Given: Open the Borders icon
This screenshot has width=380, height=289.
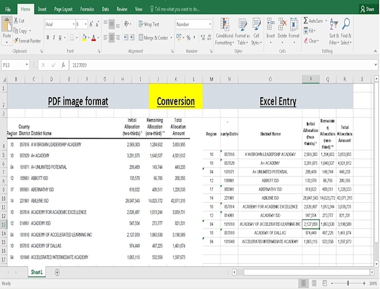Looking at the screenshot, I should [x=72, y=37].
